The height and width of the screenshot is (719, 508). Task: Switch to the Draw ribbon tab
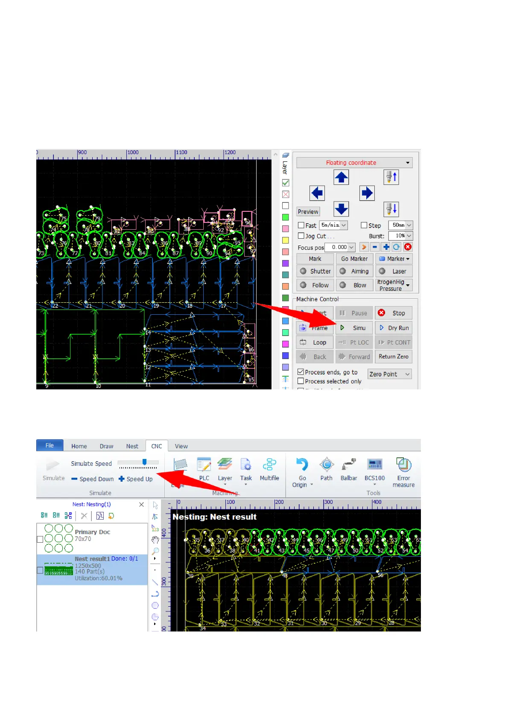point(106,446)
